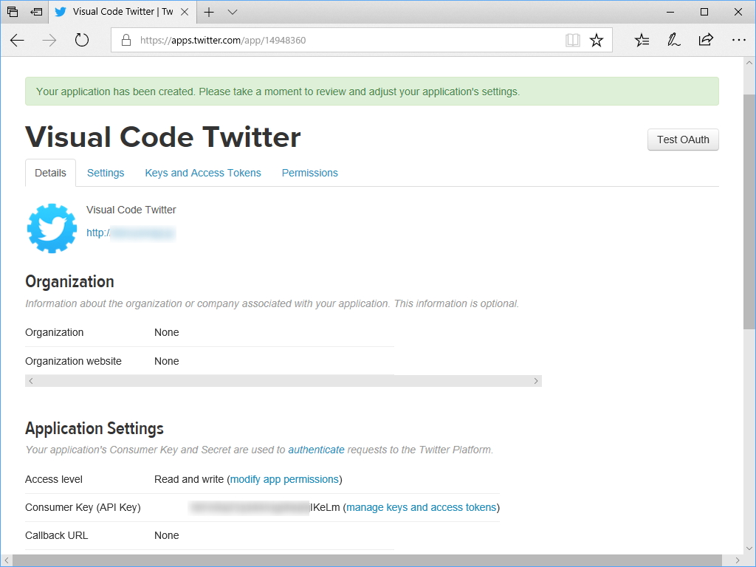756x567 pixels.
Task: Click the Access level label
Action: point(53,479)
